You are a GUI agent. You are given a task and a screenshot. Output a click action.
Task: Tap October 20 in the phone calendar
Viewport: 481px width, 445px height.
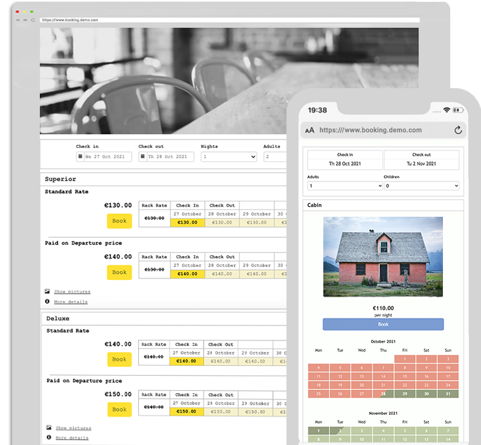pos(362,385)
